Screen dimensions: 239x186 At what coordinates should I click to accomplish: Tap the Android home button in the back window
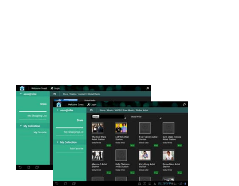pos(29,167)
